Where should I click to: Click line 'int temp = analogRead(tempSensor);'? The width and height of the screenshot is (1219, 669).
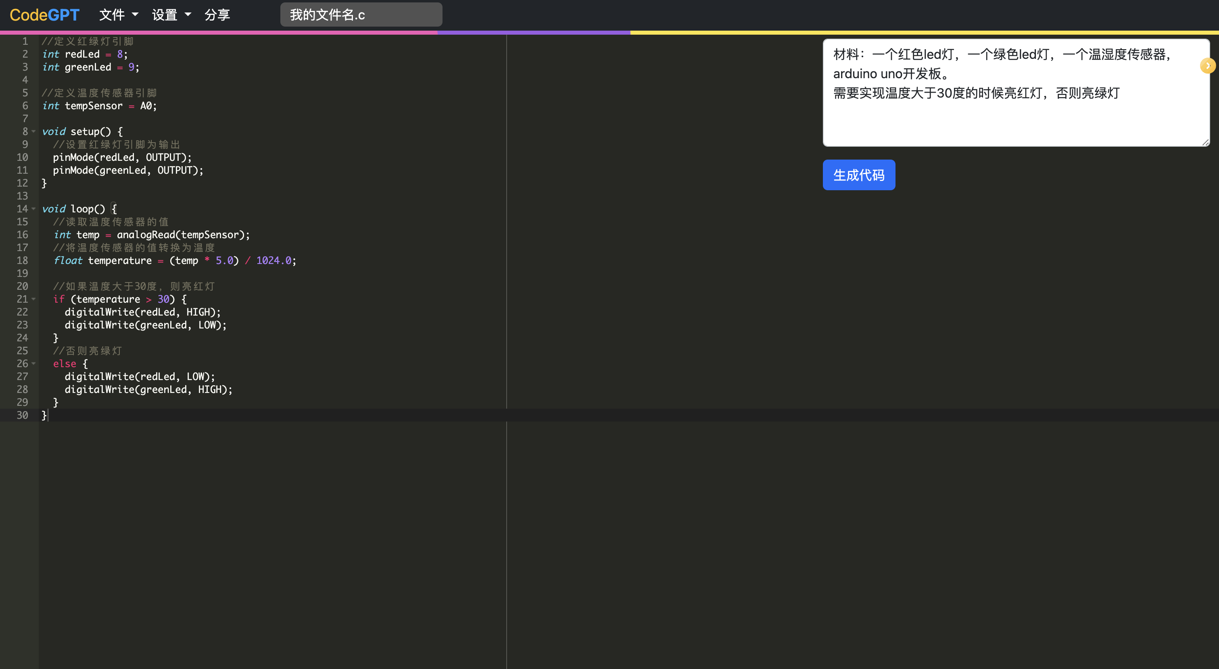pyautogui.click(x=151, y=235)
